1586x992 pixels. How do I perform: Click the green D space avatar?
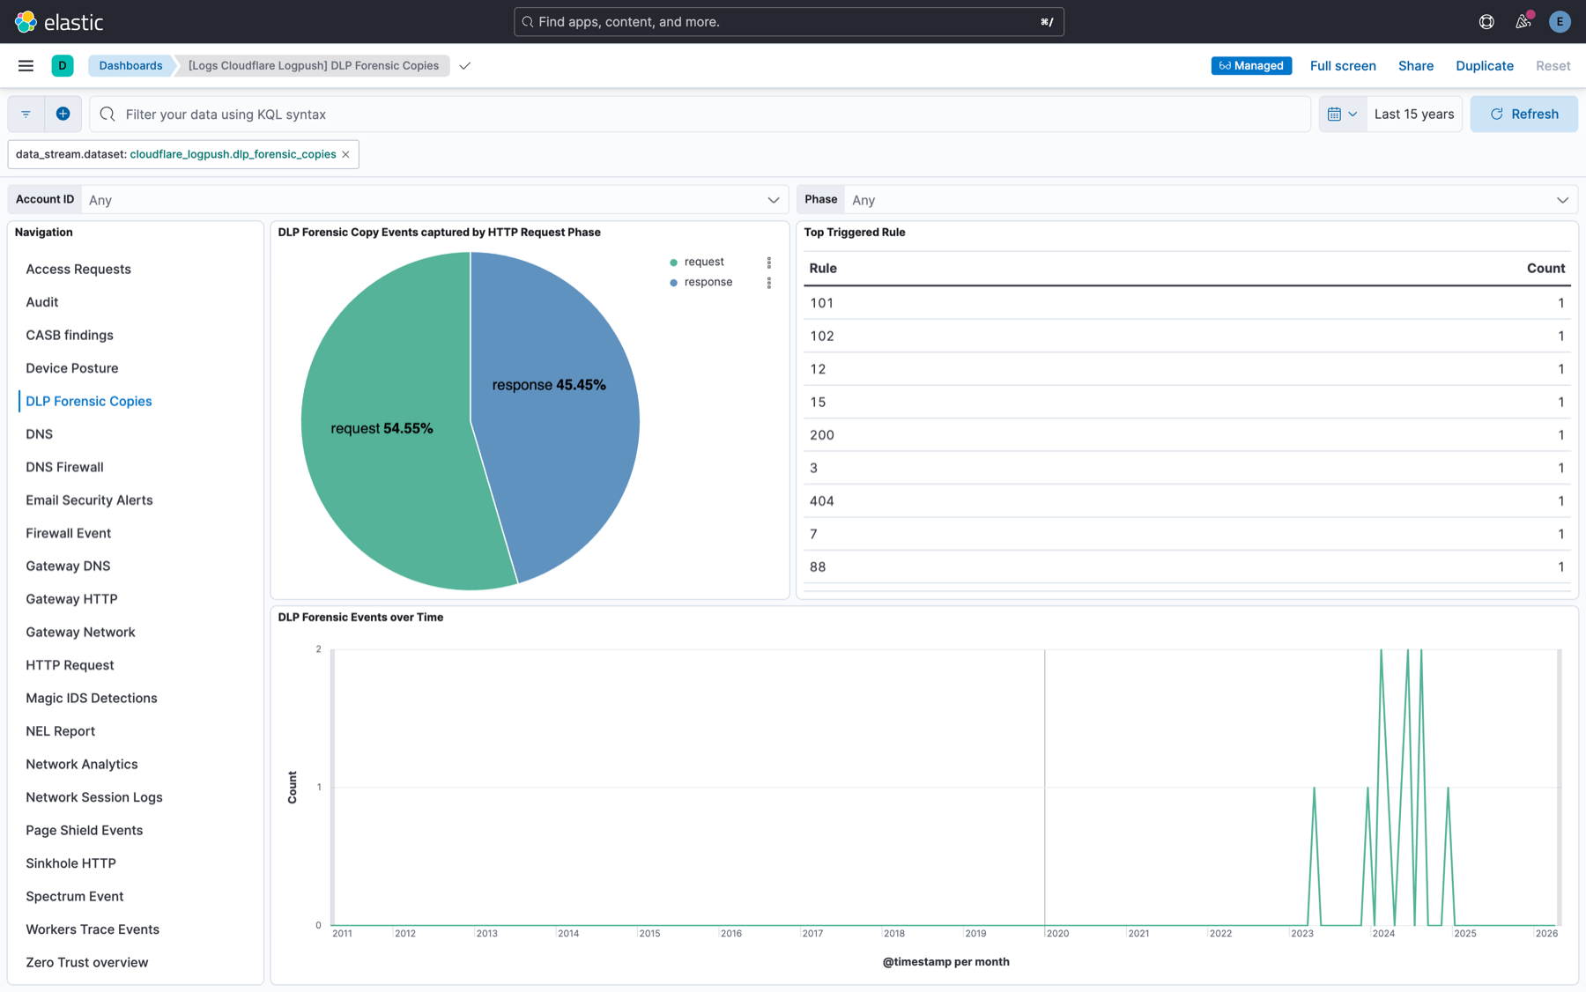(63, 65)
